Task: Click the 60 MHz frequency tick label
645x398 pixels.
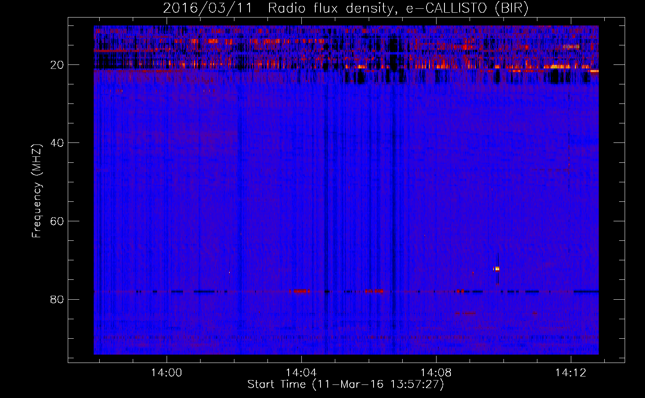Action: [x=57, y=221]
